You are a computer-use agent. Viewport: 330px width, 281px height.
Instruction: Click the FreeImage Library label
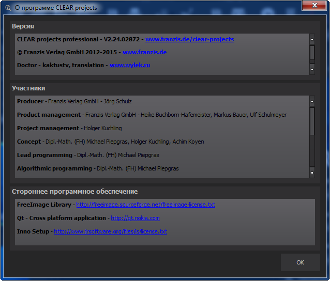point(44,205)
